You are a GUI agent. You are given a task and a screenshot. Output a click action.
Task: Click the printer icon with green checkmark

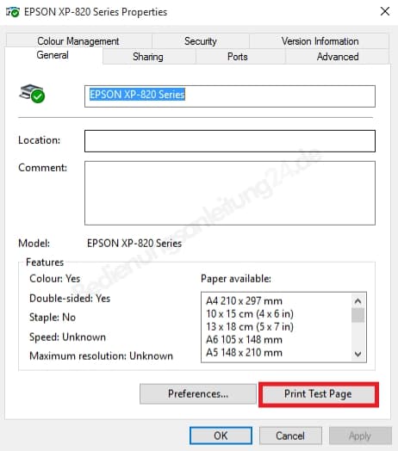32,94
